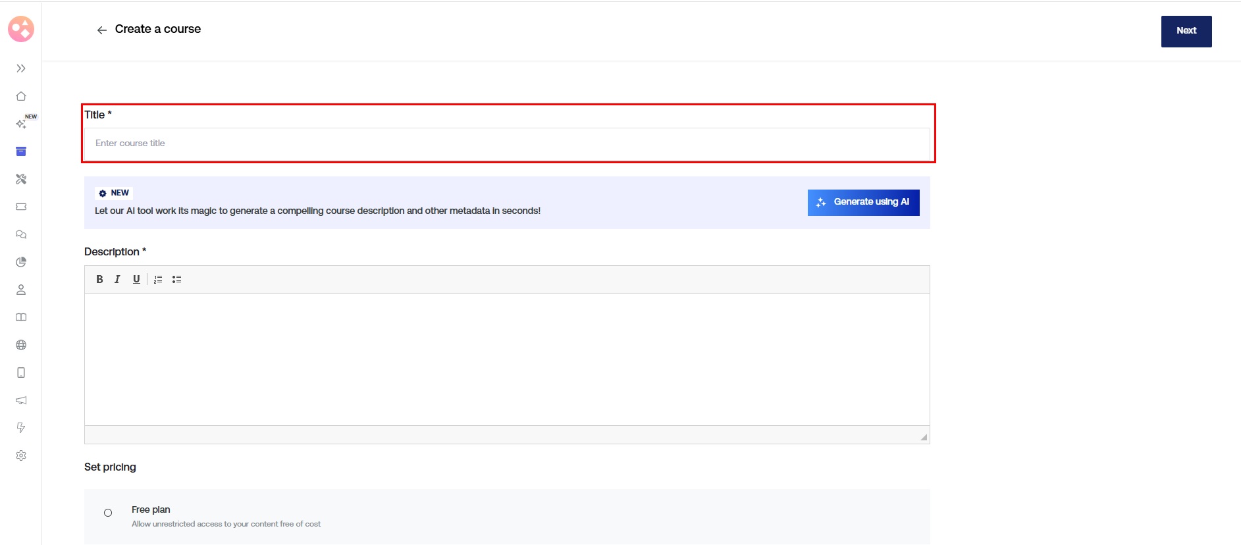This screenshot has width=1241, height=545.
Task: Toggle italic formatting in description editor
Action: pos(117,279)
